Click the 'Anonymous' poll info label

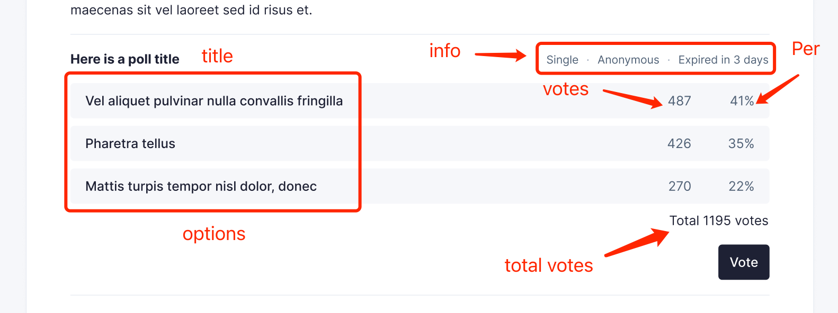[628, 60]
